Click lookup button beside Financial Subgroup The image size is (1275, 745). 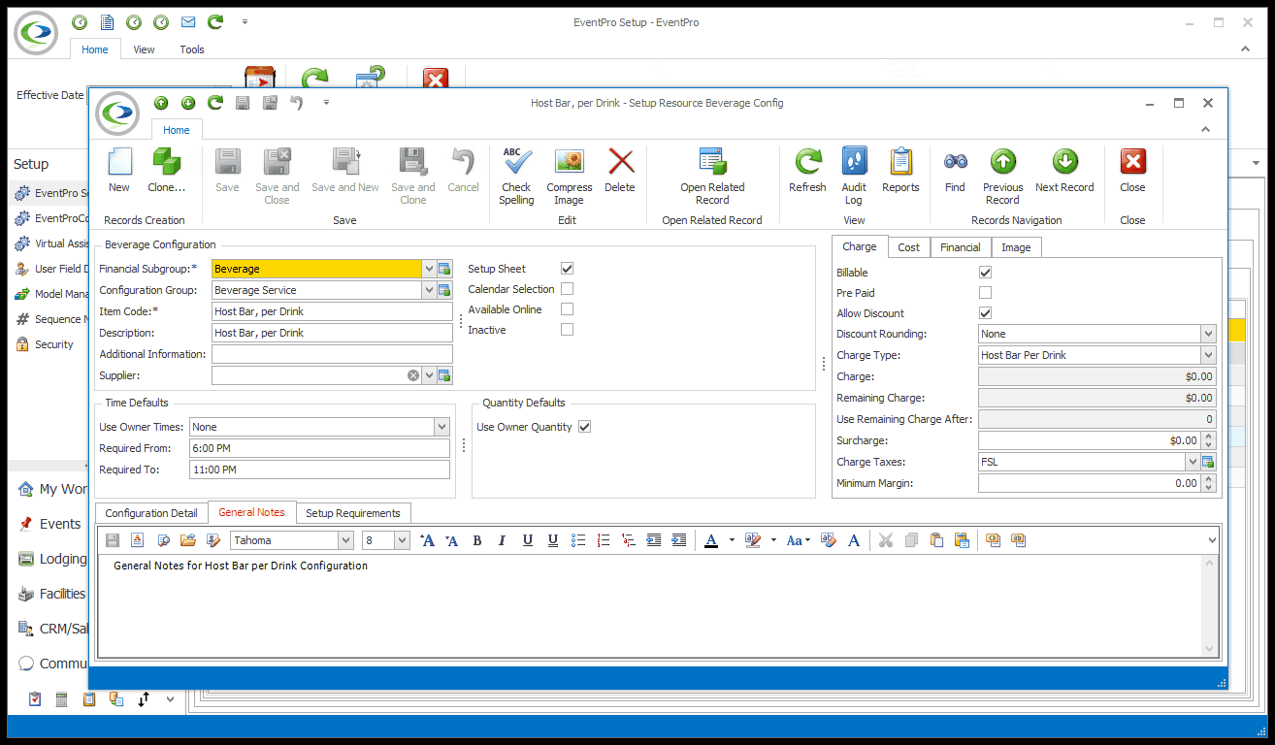click(444, 269)
